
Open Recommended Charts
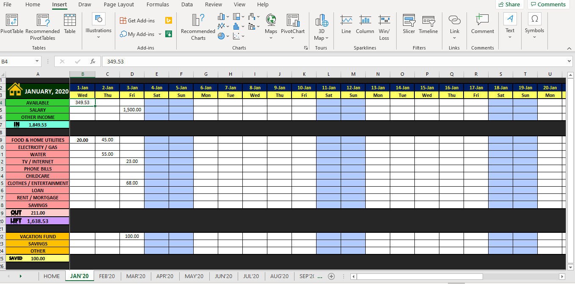pyautogui.click(x=197, y=26)
